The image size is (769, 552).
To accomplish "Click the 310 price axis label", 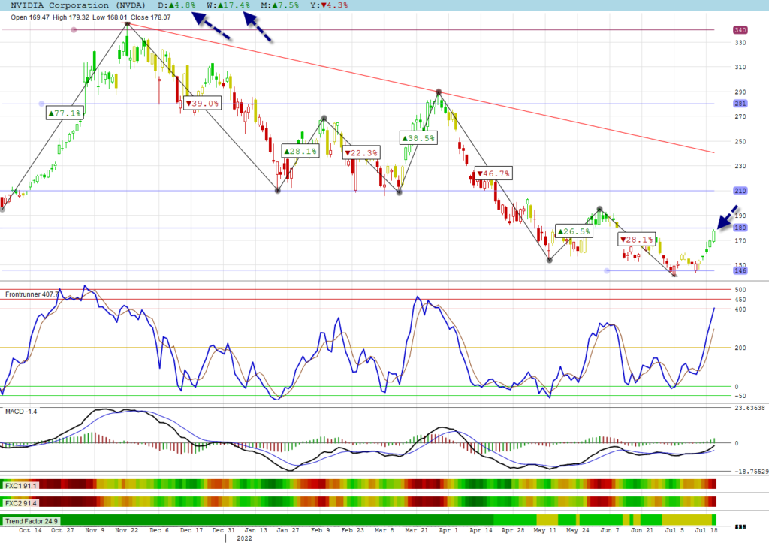I will tap(740, 68).
